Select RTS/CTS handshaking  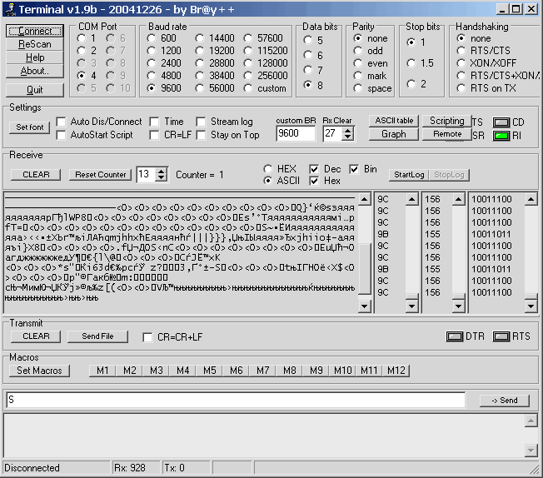[461, 51]
